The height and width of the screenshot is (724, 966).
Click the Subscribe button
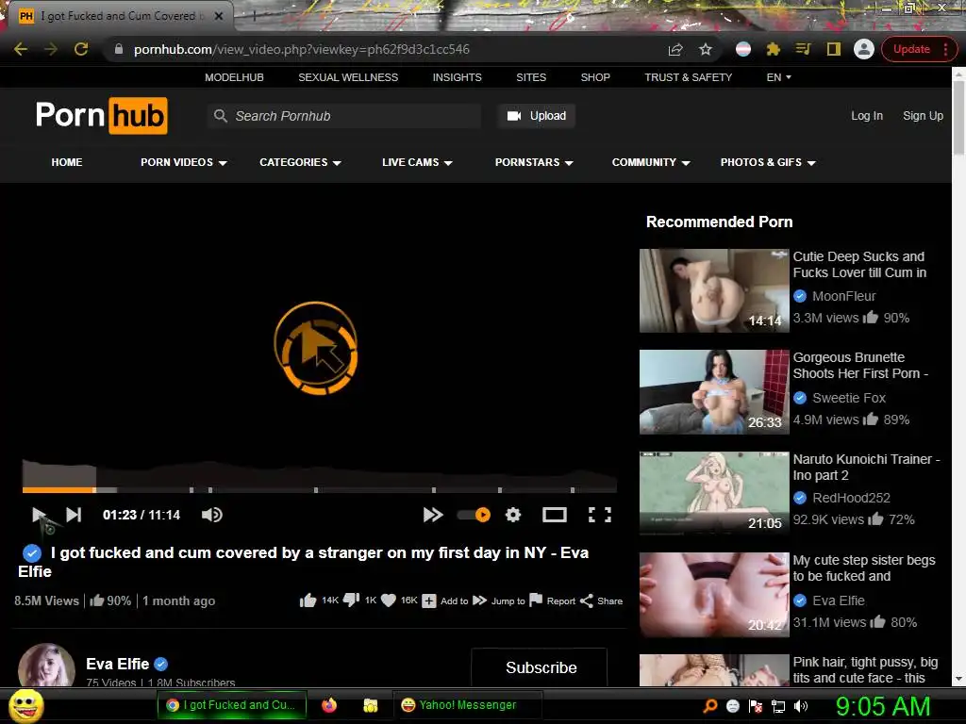[540, 667]
